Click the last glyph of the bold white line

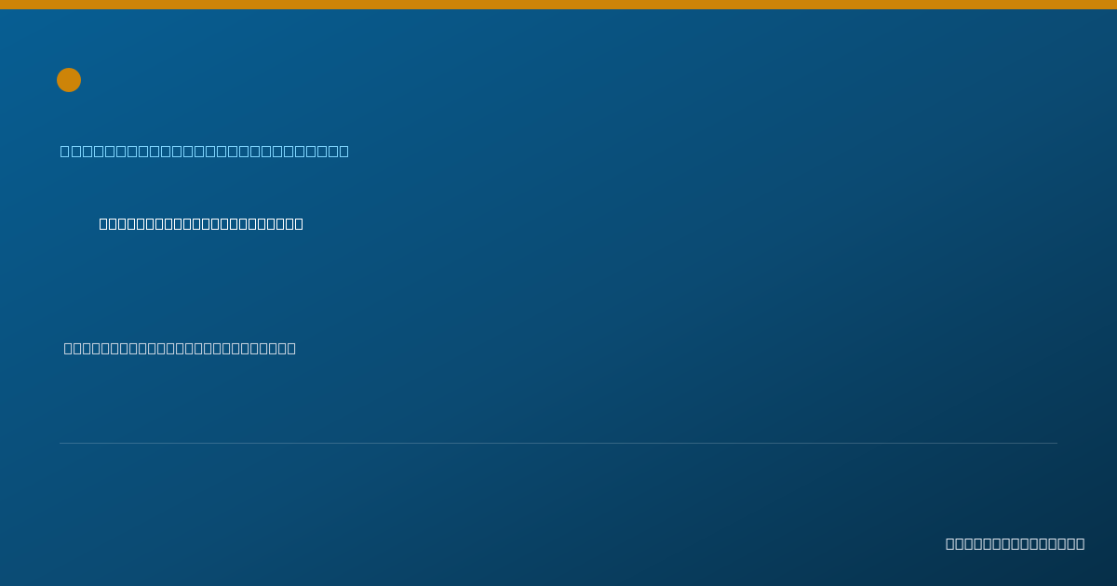pyautogui.click(x=299, y=223)
